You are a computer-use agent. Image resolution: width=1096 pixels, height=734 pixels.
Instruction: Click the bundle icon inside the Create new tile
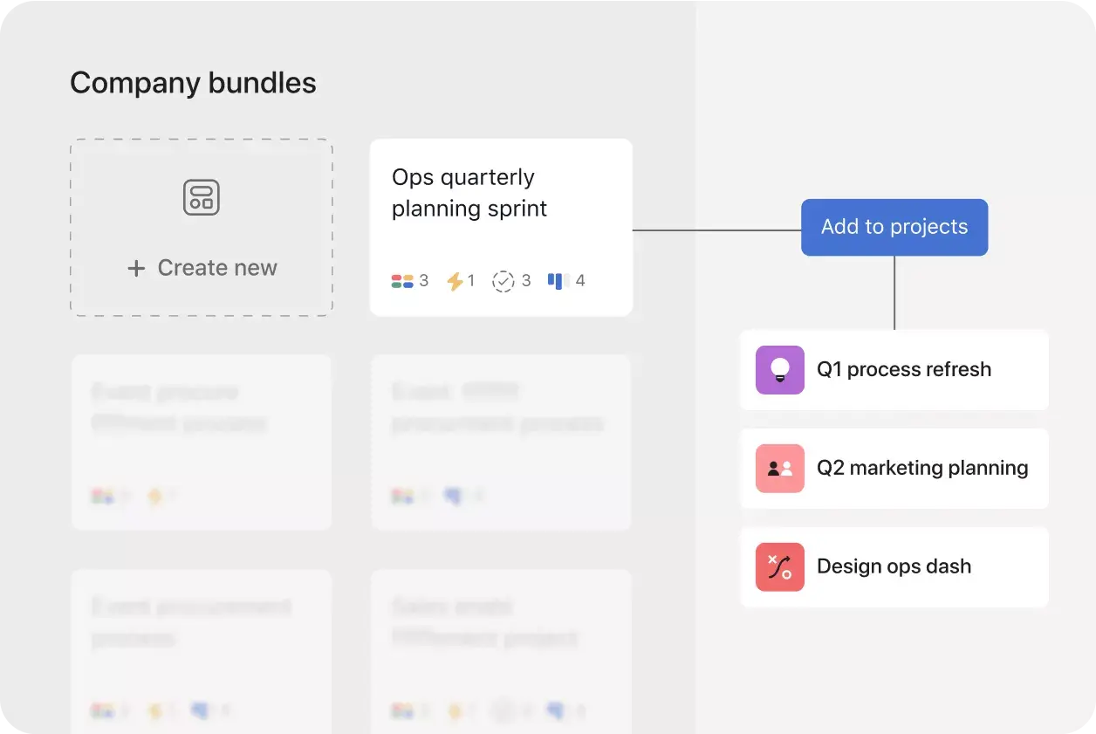coord(201,196)
